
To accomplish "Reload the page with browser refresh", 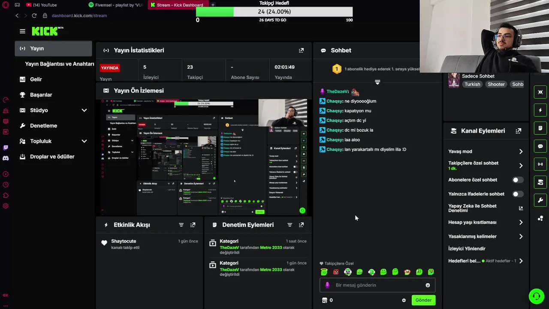I will (x=34, y=15).
